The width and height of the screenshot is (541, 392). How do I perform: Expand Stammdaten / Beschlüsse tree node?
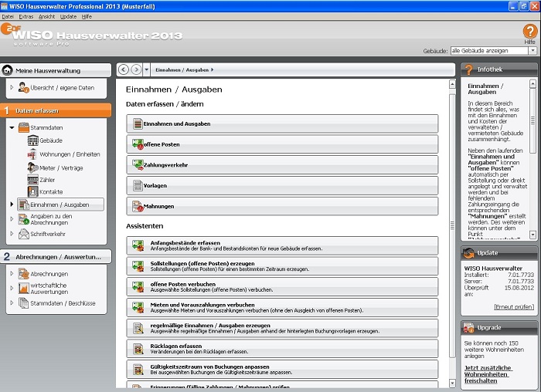(12, 302)
